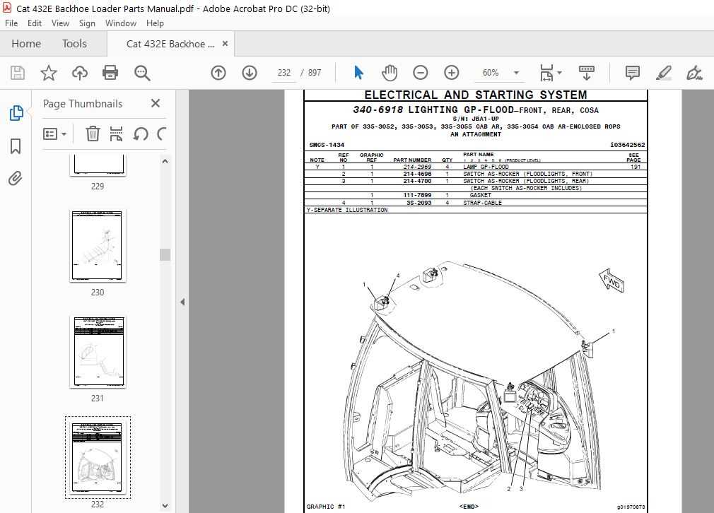
Task: Click the 60% zoom value field
Action: (x=491, y=73)
